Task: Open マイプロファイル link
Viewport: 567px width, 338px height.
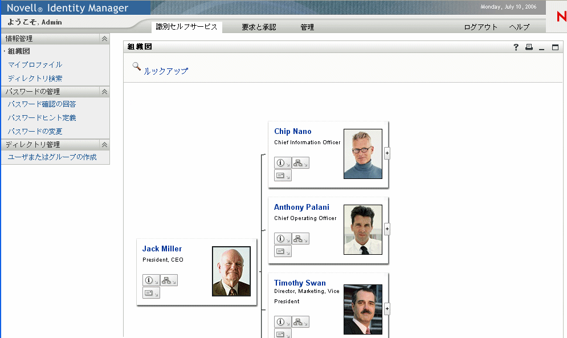Action: pyautogui.click(x=35, y=65)
